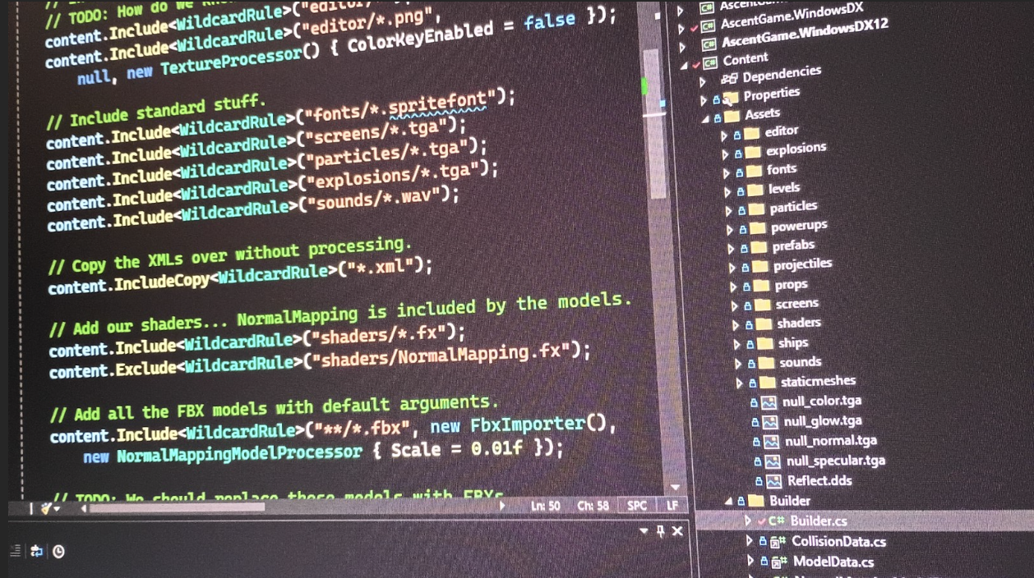Click the Builder folder icon
This screenshot has width=1034, height=578.
[756, 501]
